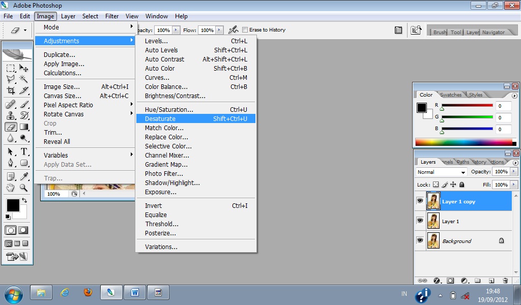Screen dimensions: 521x305
Task: Choose Desaturate from Adjustments submenu
Action: click(x=196, y=119)
